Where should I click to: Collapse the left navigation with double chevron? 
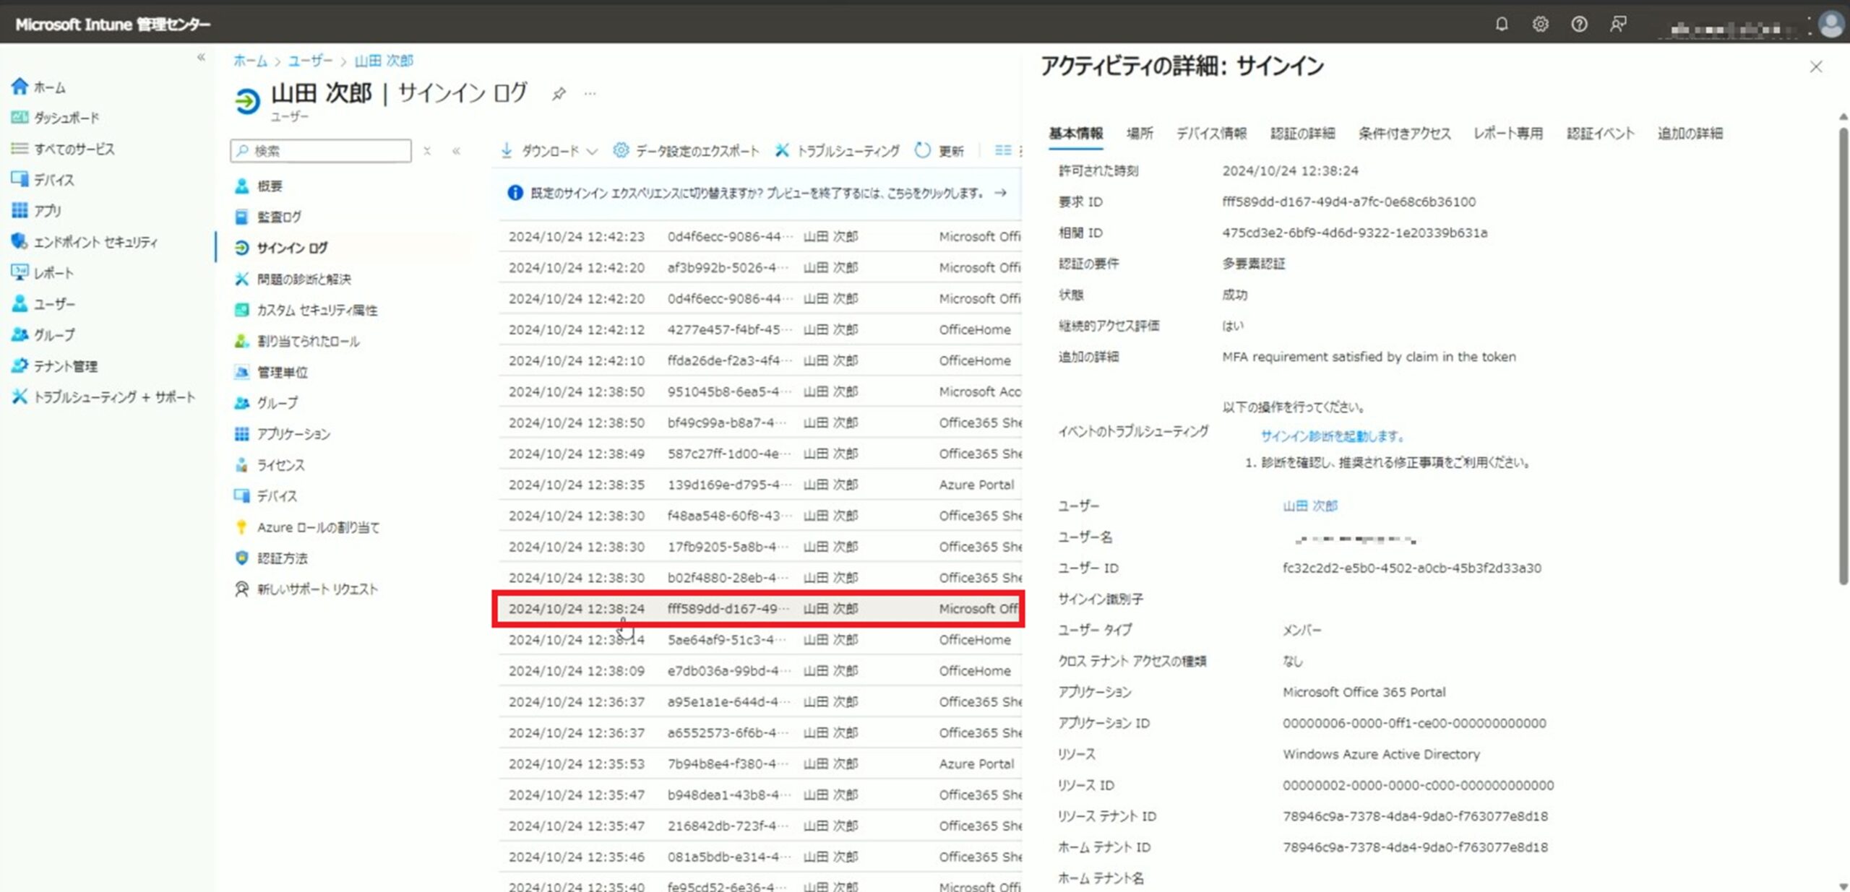pos(201,57)
